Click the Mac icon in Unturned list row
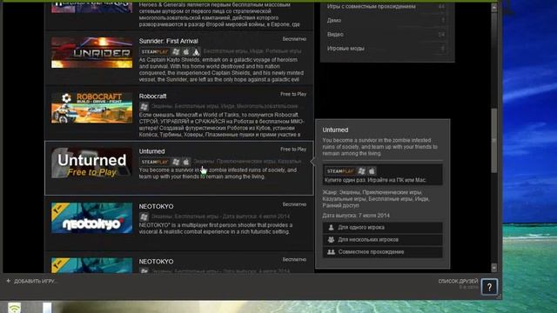 point(185,162)
